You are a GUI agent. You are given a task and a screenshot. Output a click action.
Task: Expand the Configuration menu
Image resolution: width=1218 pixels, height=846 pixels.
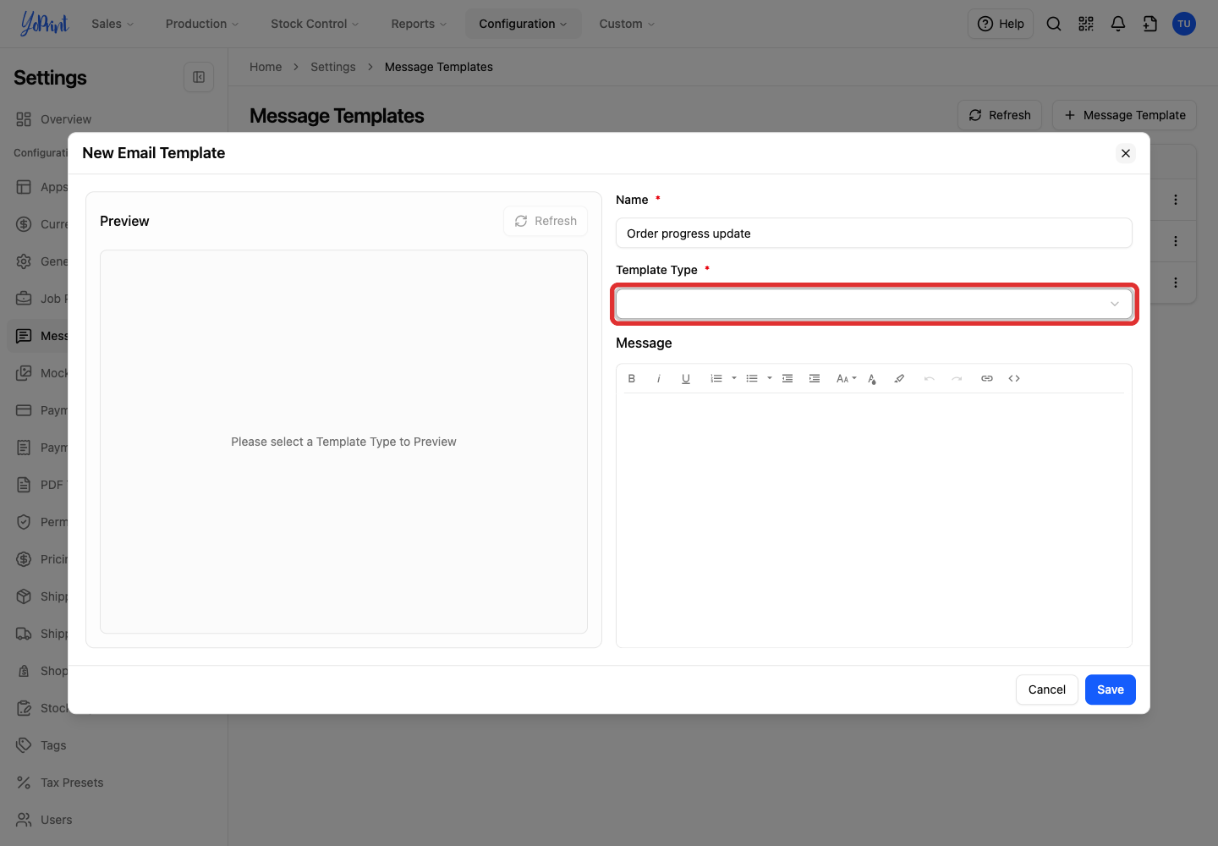coord(524,24)
